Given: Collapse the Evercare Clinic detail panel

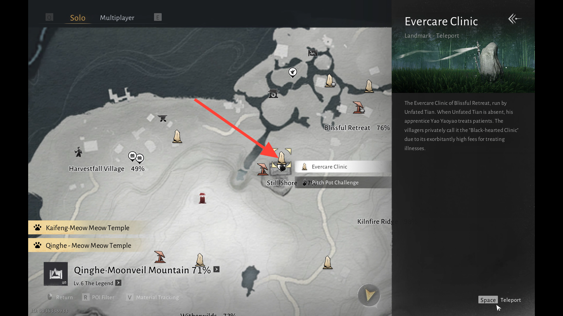Looking at the screenshot, I should pos(515,19).
